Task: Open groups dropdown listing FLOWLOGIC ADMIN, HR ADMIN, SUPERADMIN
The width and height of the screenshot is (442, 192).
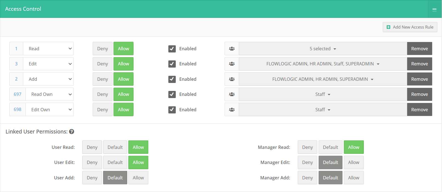Action: [323, 79]
